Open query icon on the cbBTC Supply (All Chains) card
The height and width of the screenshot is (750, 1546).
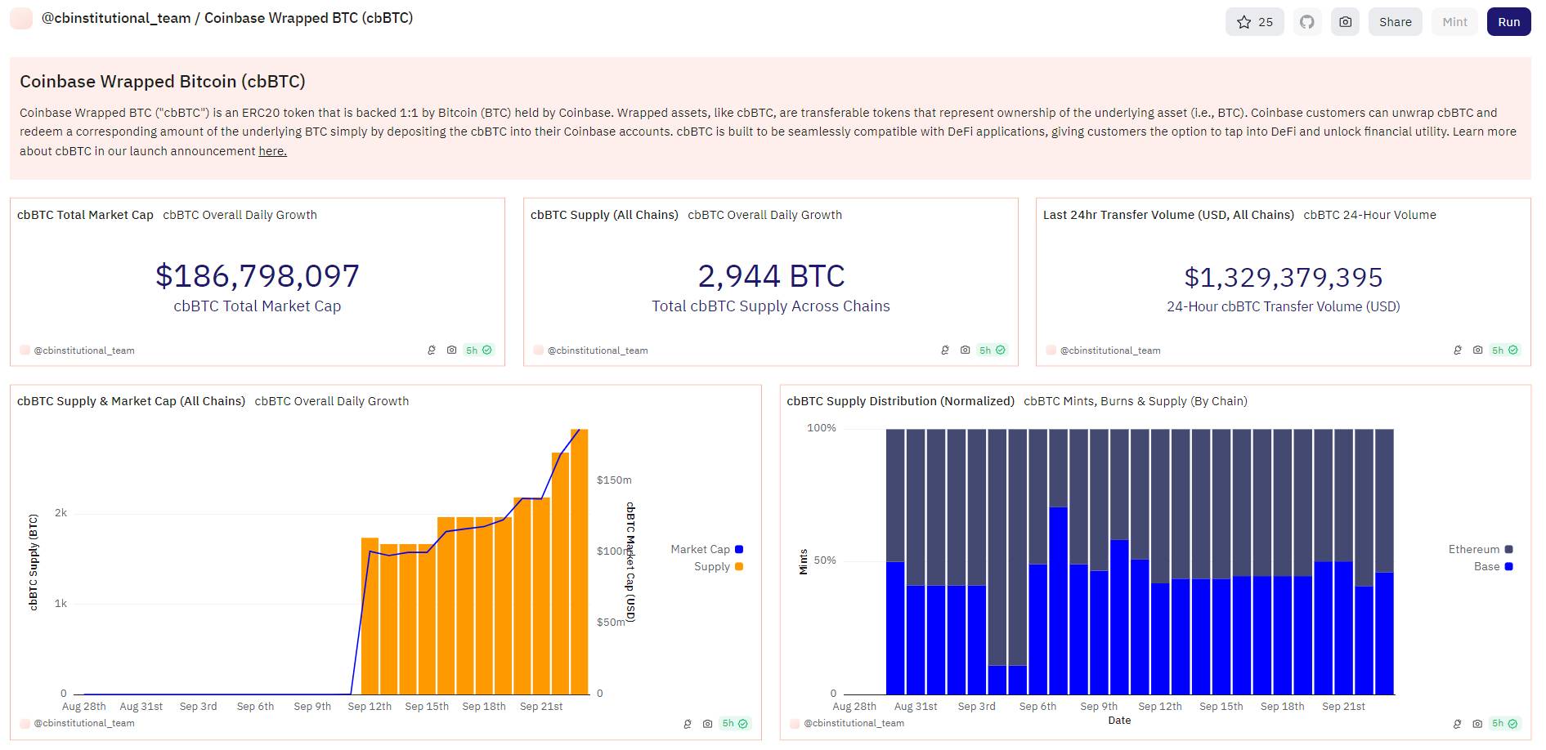coord(945,350)
